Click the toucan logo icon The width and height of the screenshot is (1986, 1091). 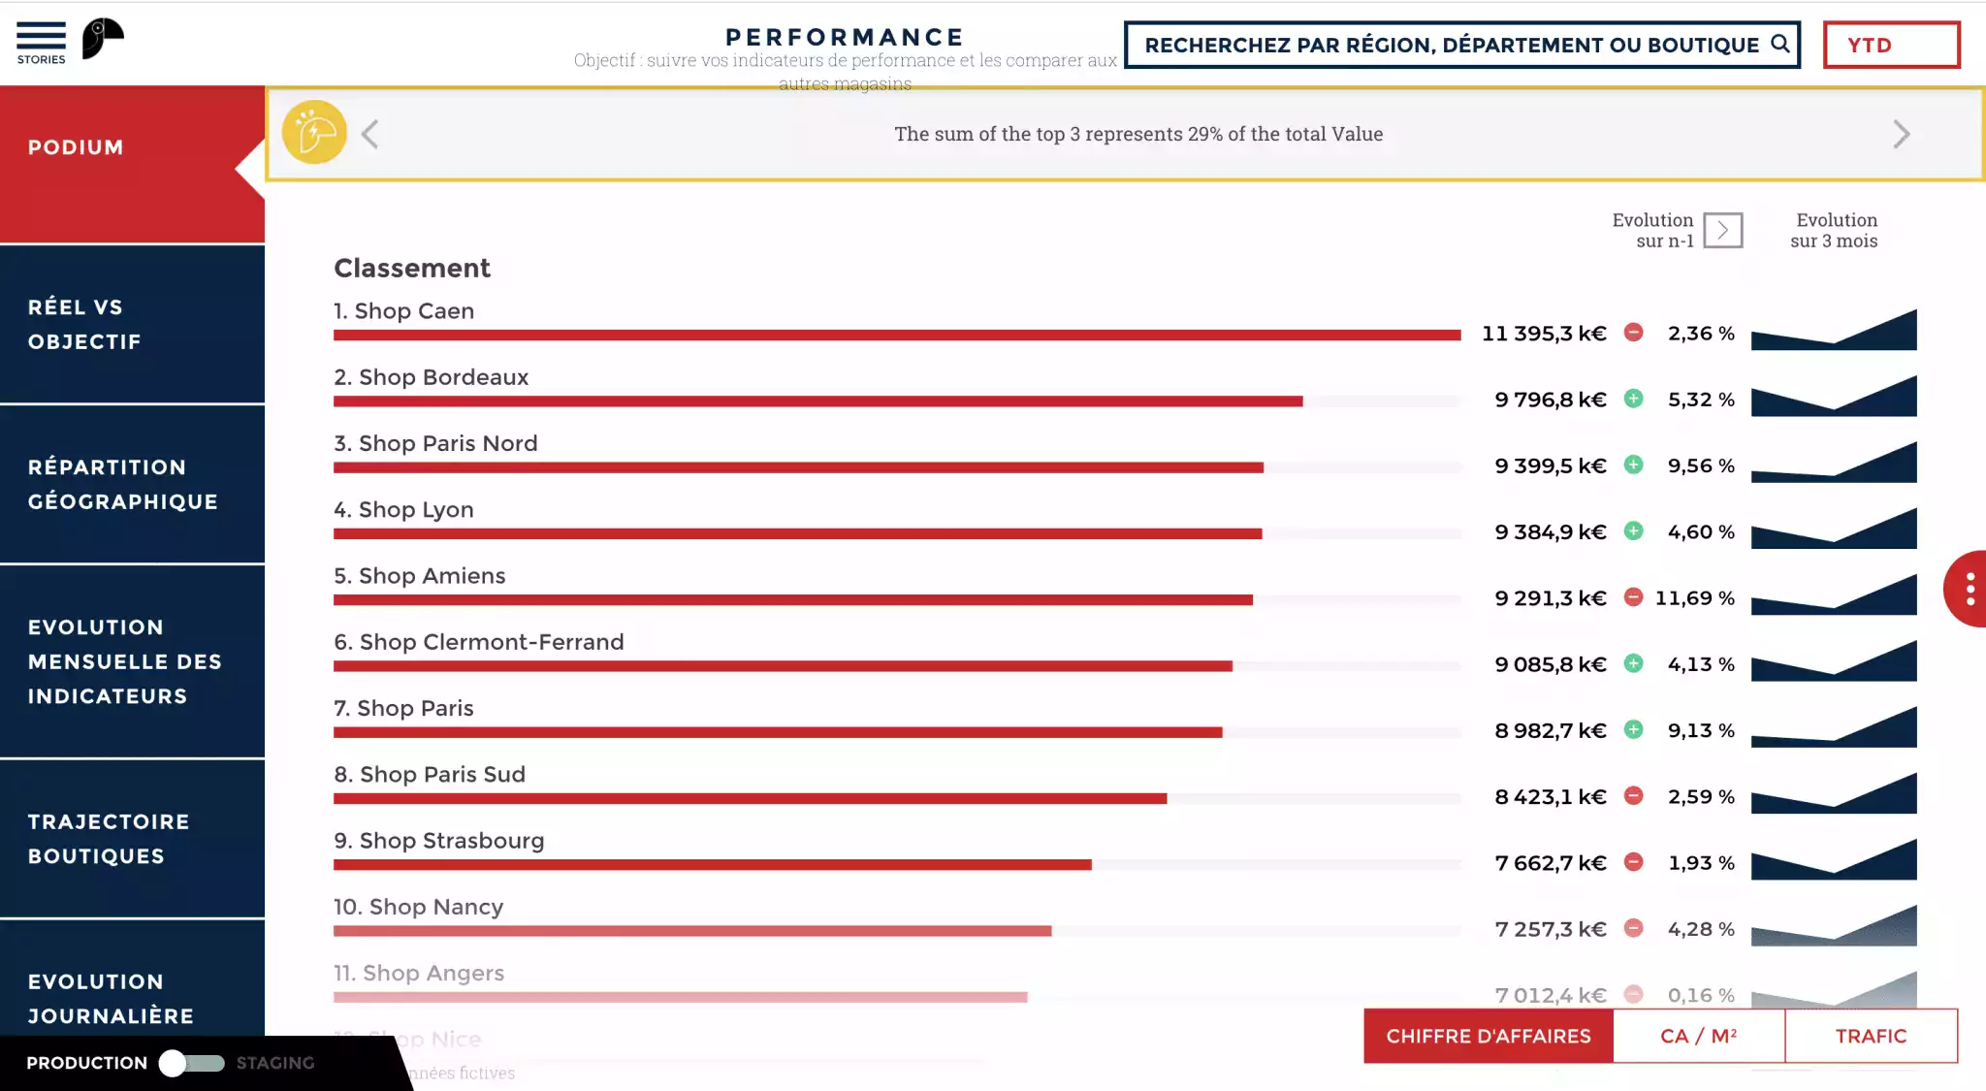click(x=103, y=39)
